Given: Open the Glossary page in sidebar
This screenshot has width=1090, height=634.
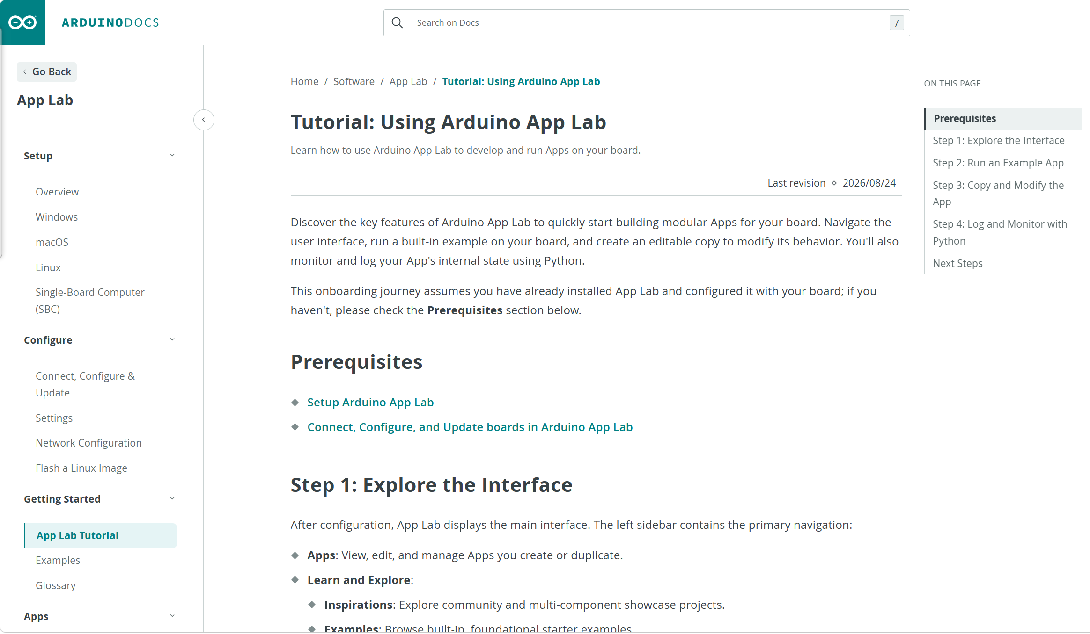Looking at the screenshot, I should click(x=56, y=586).
